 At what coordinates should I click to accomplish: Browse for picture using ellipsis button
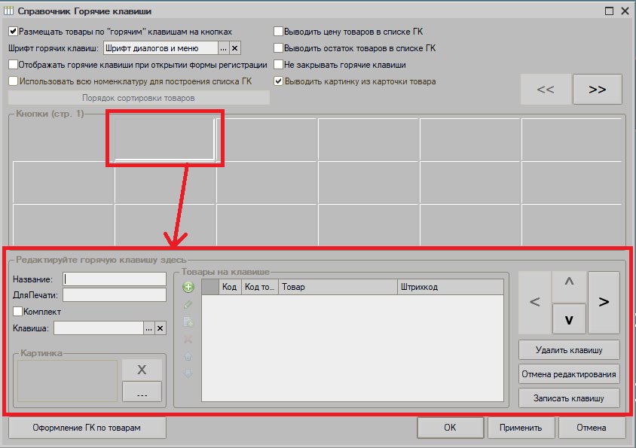[x=142, y=392]
